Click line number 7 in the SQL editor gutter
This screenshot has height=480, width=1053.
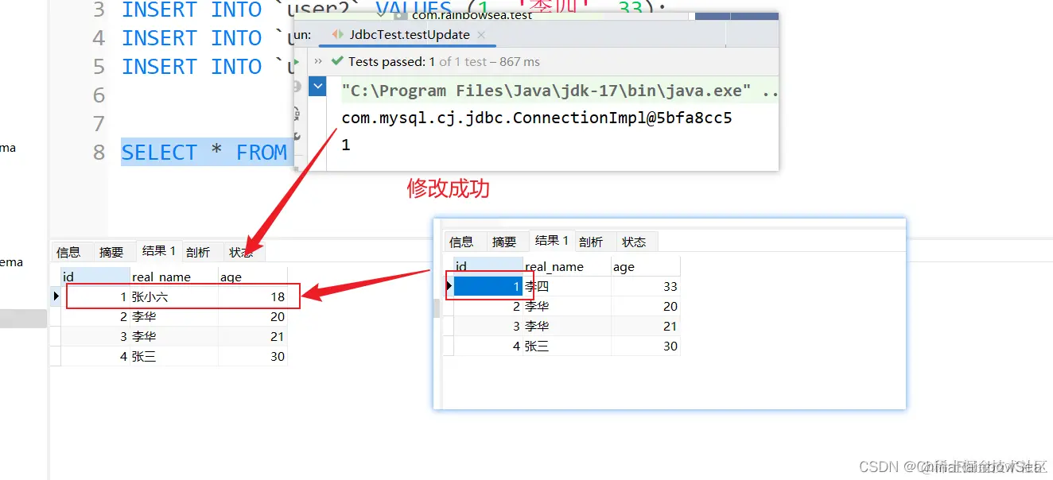[99, 124]
